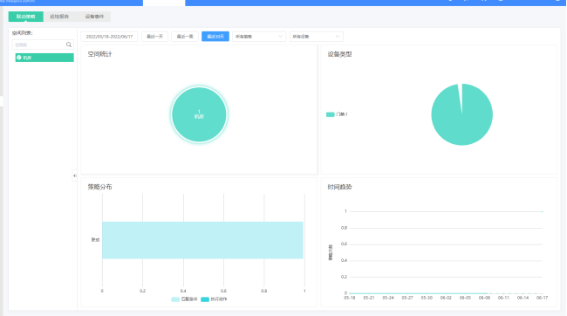Click the 0.8 axis value on the trend chart

coord(344,228)
